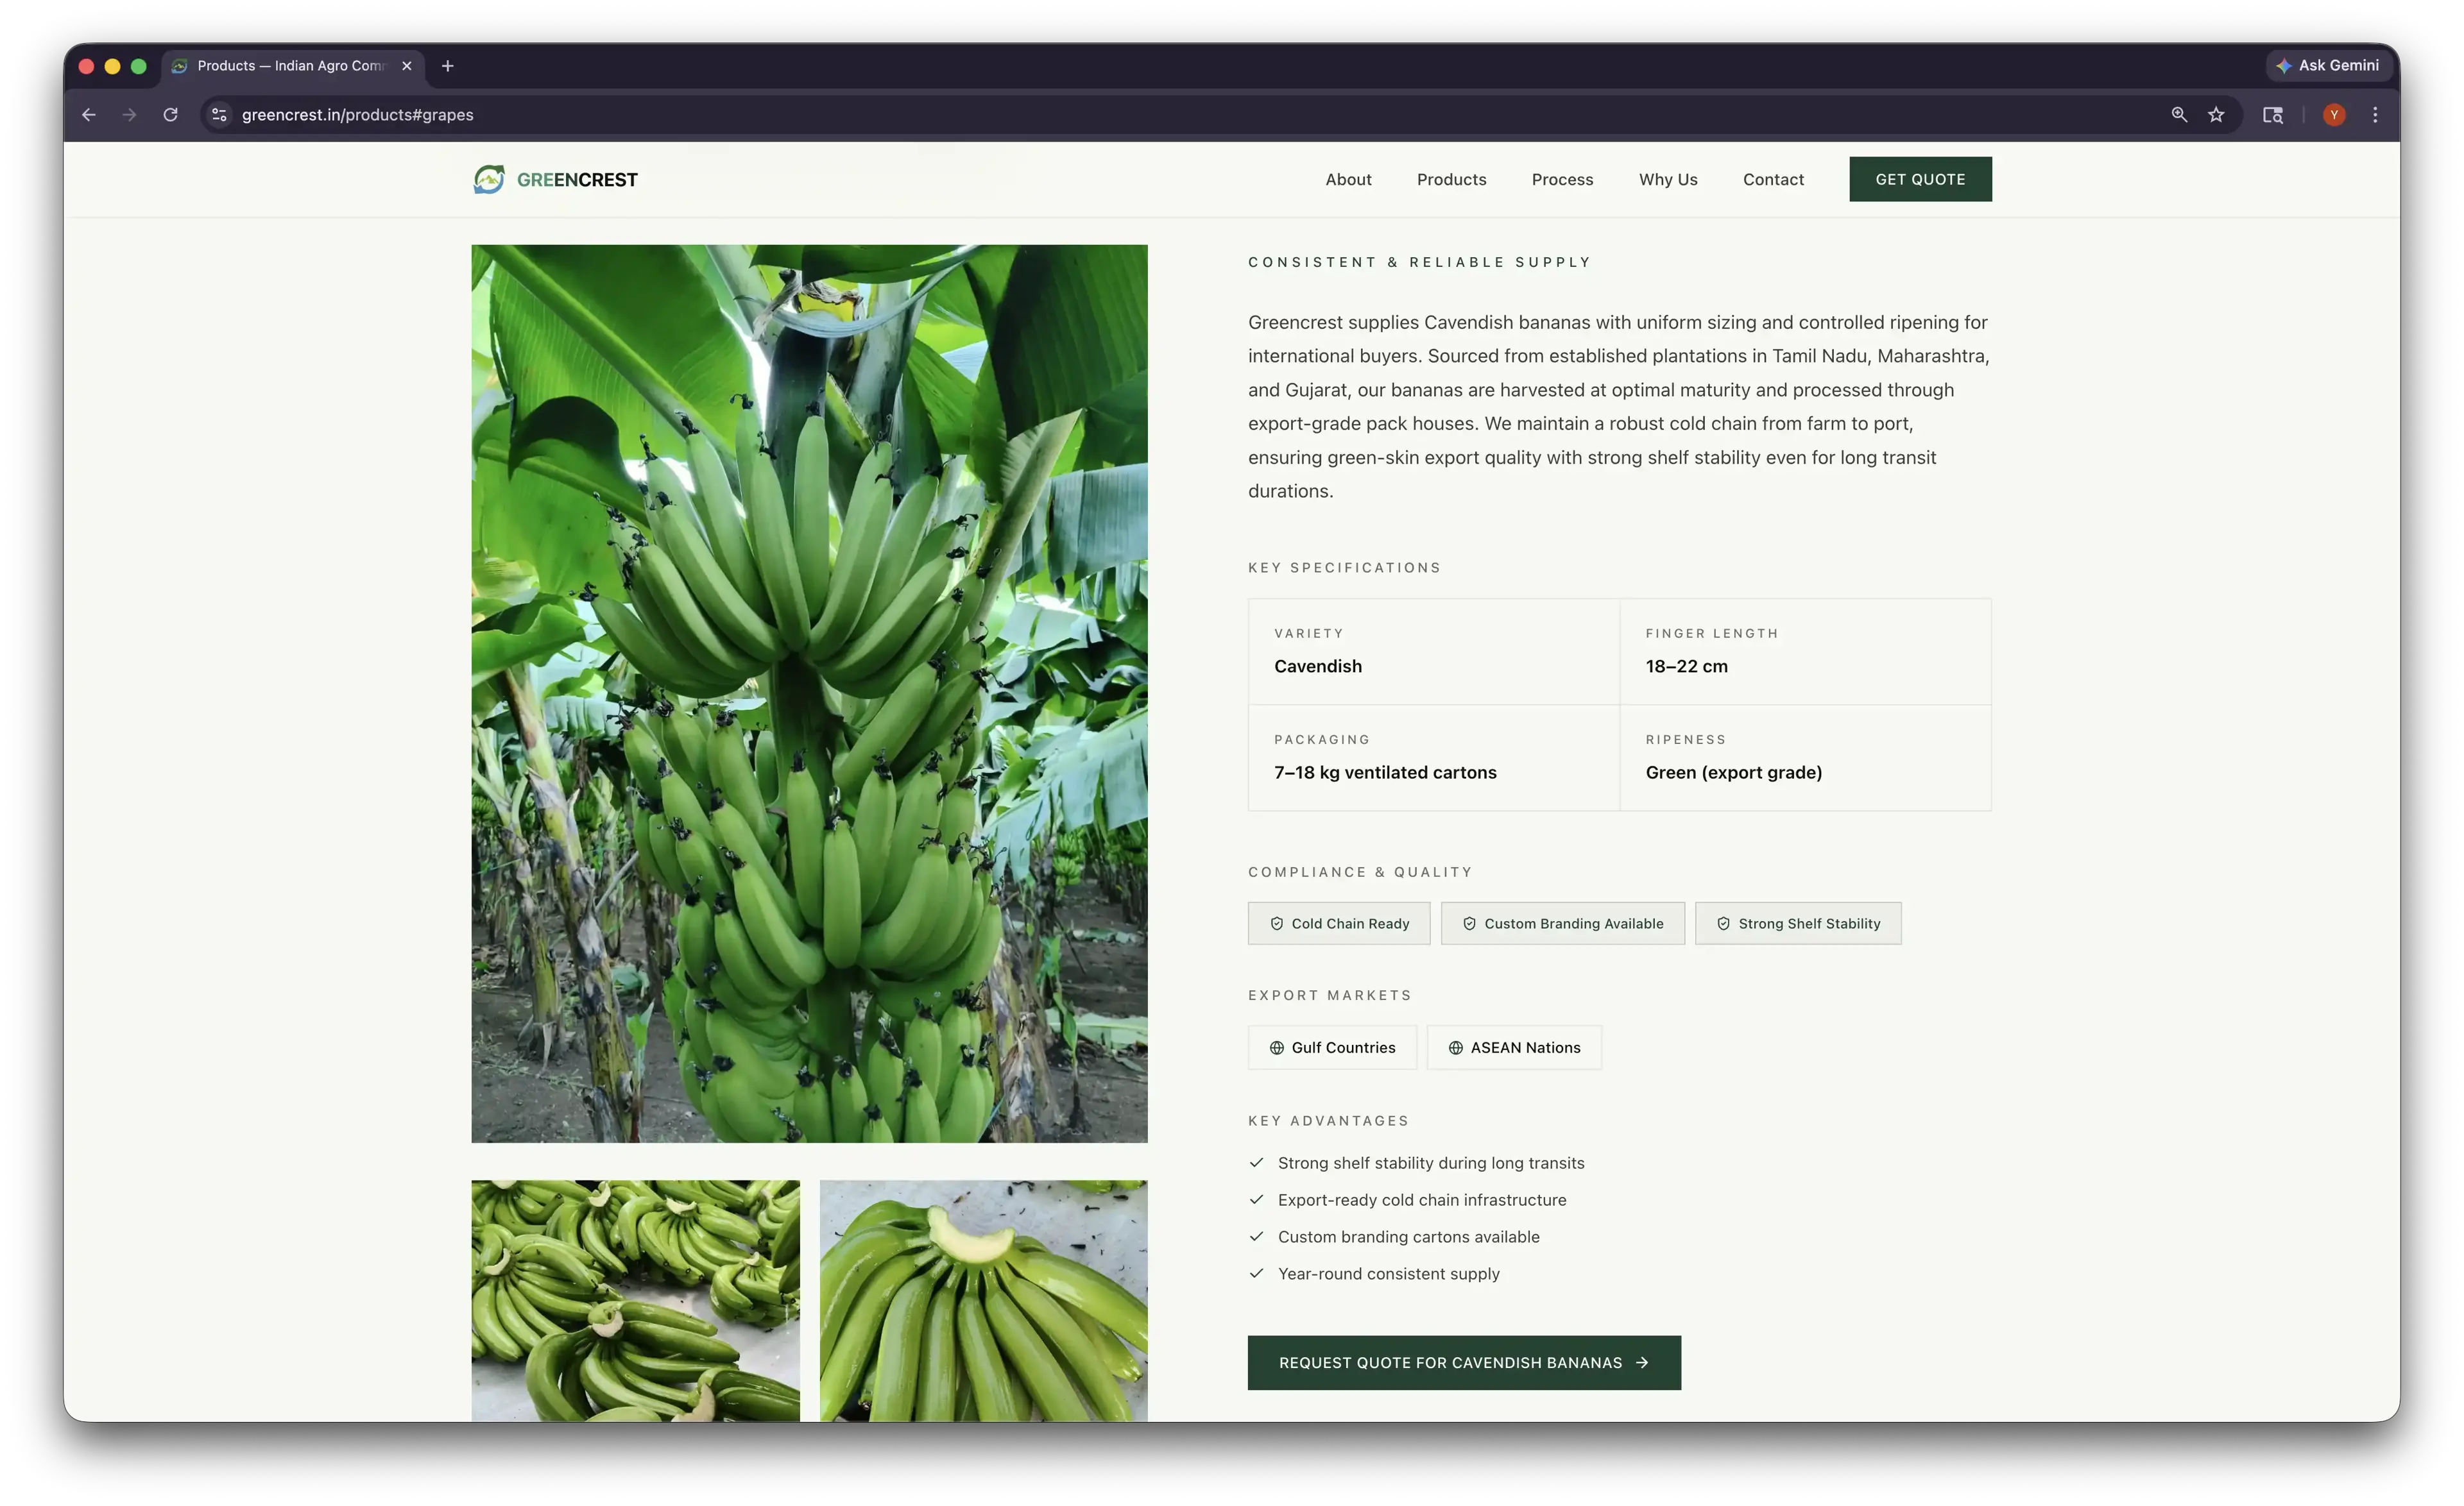Open the banana bunches pile thumbnail
The width and height of the screenshot is (2464, 1506).
pos(635,1301)
